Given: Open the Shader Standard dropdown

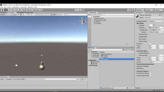Looking at the screenshot, I should (154, 18).
